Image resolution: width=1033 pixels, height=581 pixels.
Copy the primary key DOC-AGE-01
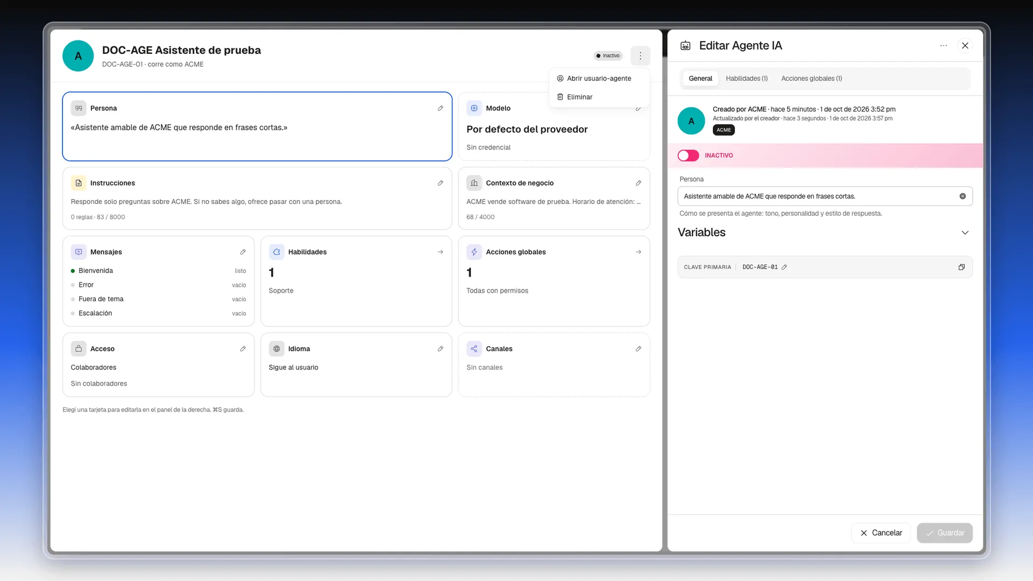pos(961,267)
